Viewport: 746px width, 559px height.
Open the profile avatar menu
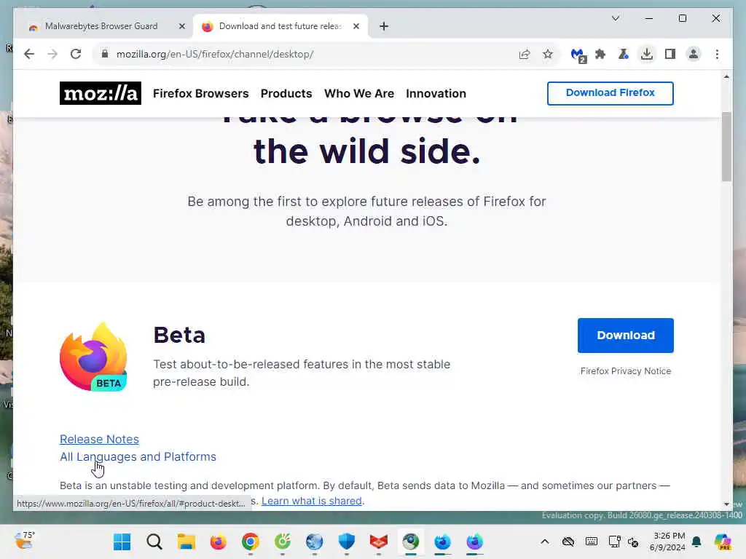pyautogui.click(x=694, y=54)
